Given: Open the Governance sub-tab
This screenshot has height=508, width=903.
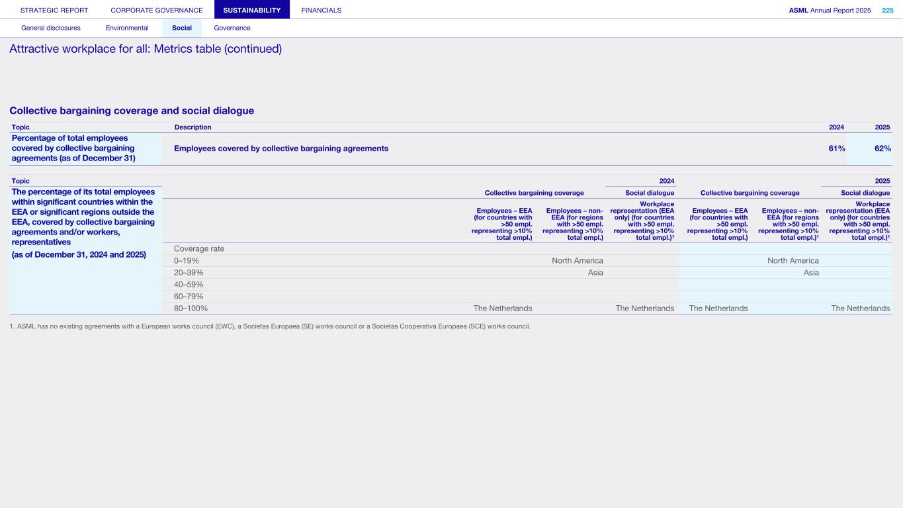Looking at the screenshot, I should pyautogui.click(x=232, y=28).
